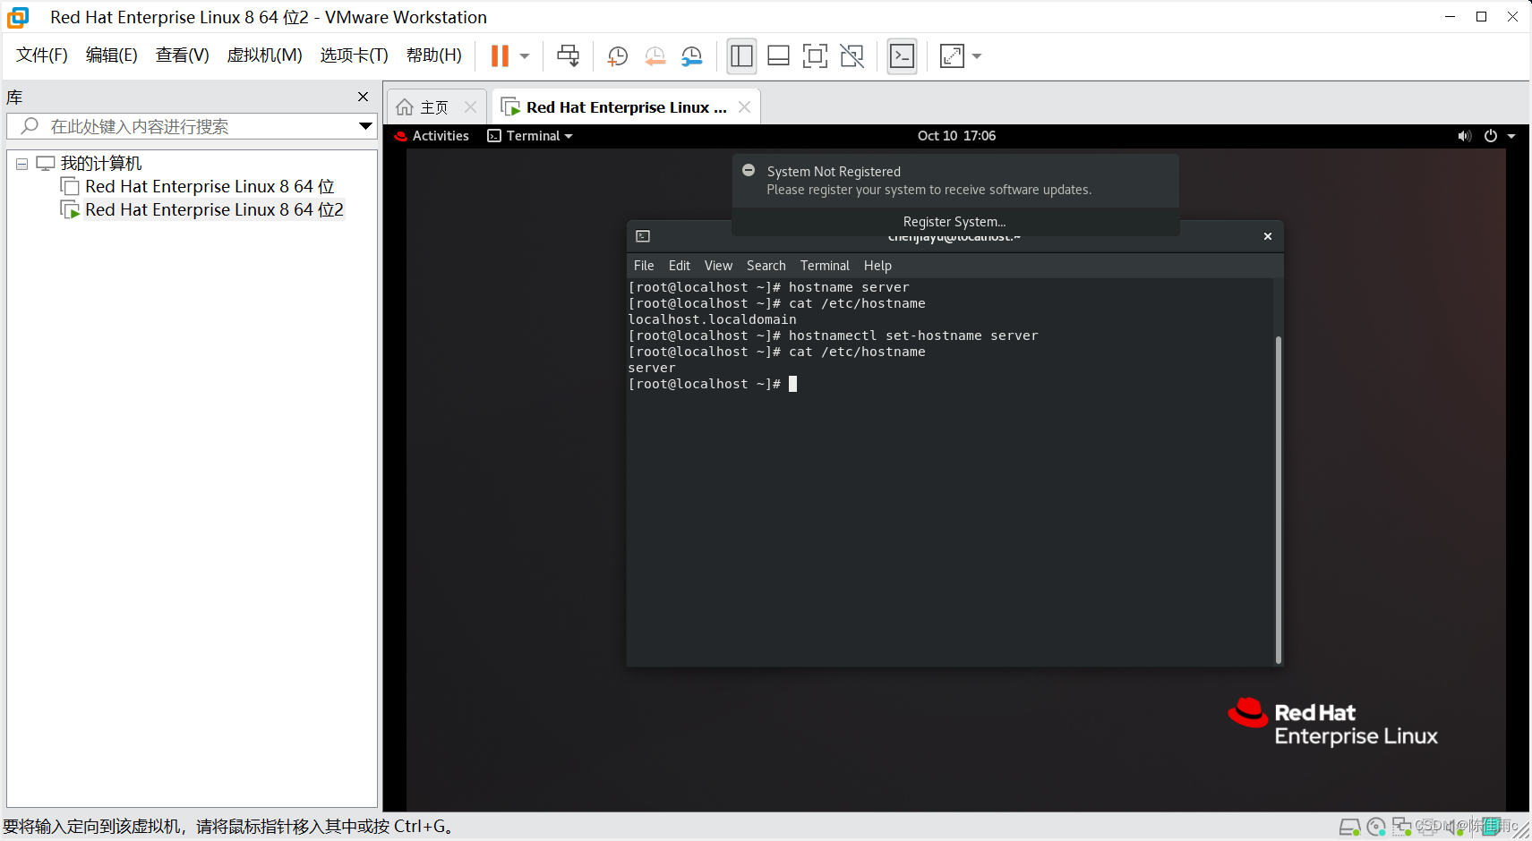This screenshot has height=841, width=1532.
Task: Open the 虚拟机(M) menu
Action: [x=265, y=55]
